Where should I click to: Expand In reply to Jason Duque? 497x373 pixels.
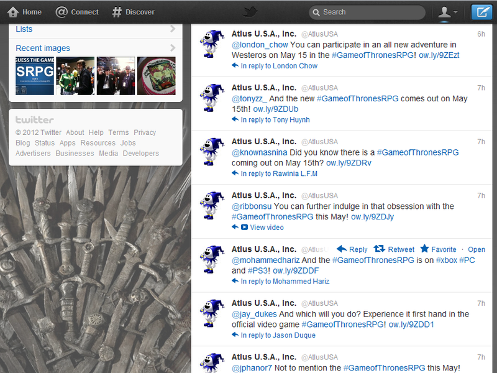(278, 336)
